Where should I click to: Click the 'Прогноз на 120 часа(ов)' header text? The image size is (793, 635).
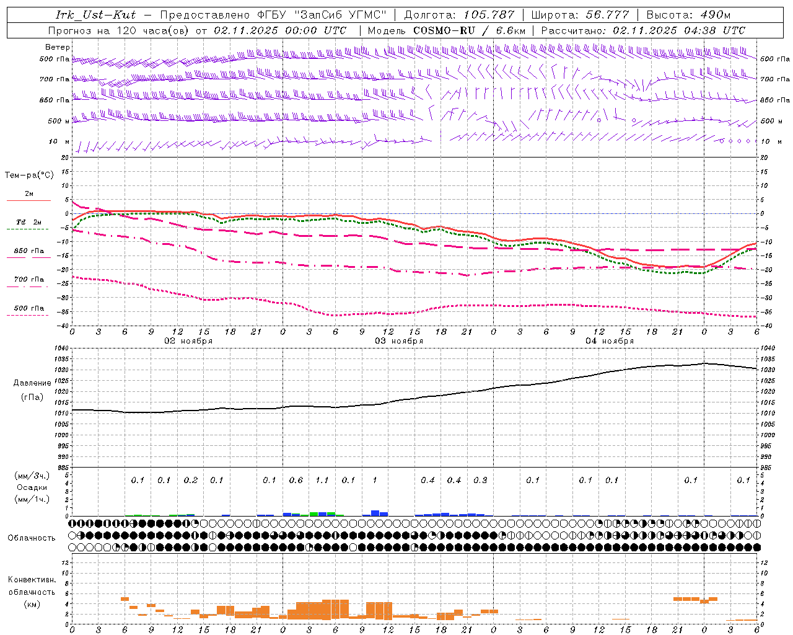coord(120,30)
